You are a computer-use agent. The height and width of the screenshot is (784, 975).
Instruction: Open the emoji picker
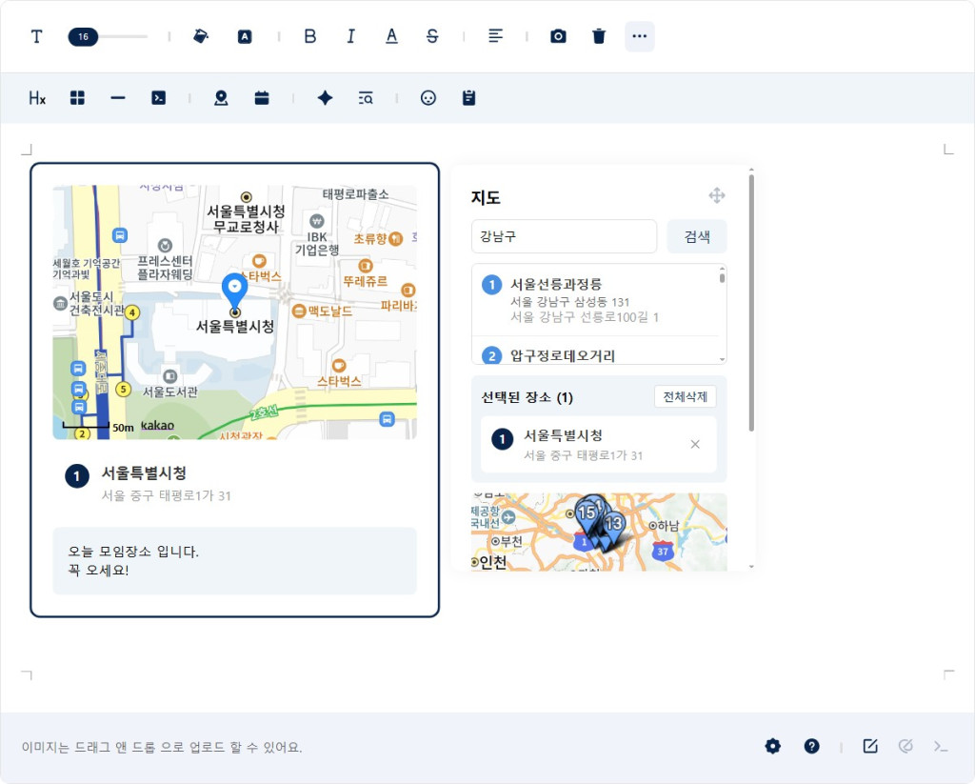click(427, 97)
